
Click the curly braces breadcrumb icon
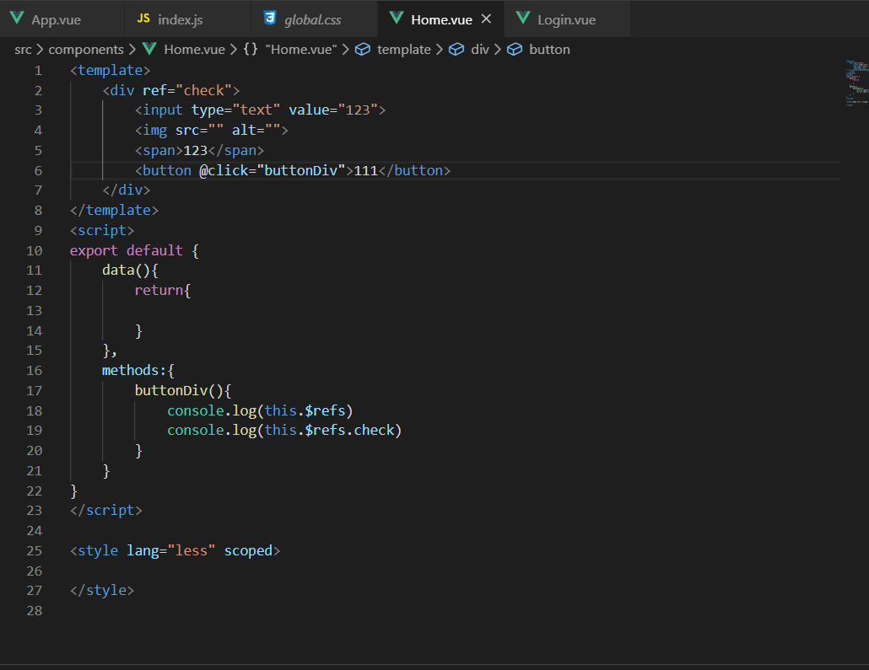pos(251,49)
